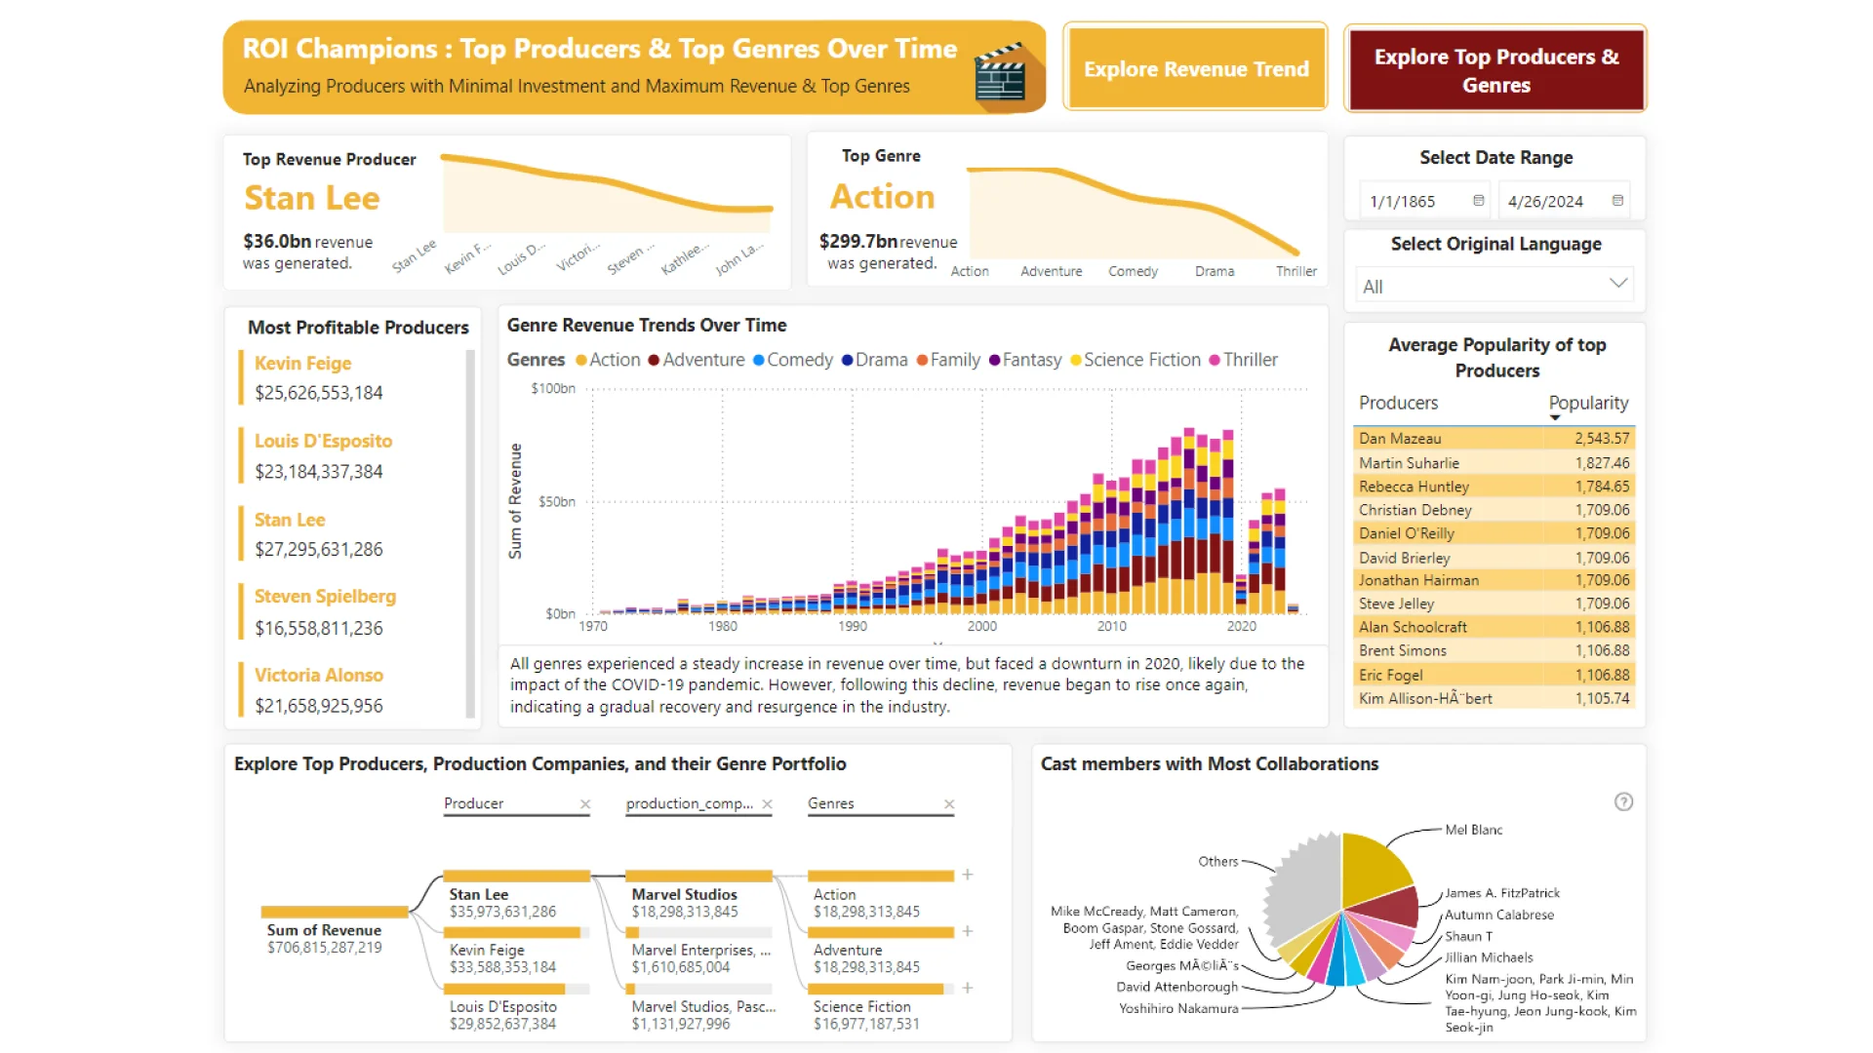1873x1053 pixels.
Task: Select the Kevin Feige tree node
Action: 517,951
